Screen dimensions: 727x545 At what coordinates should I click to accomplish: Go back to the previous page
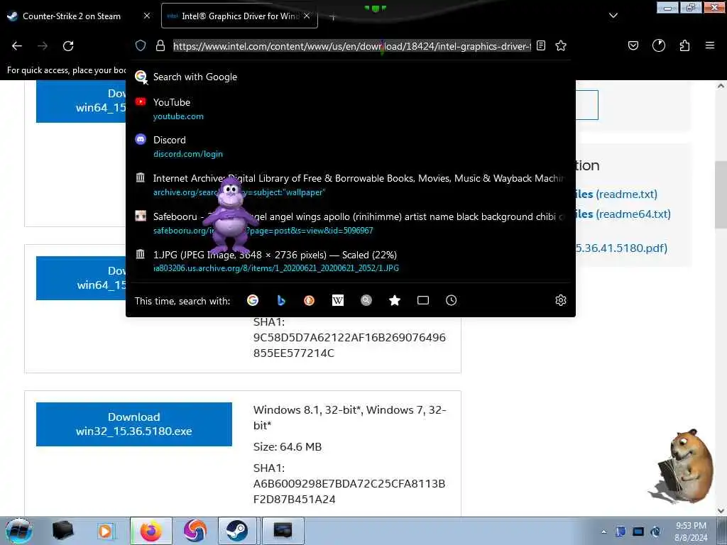(17, 46)
